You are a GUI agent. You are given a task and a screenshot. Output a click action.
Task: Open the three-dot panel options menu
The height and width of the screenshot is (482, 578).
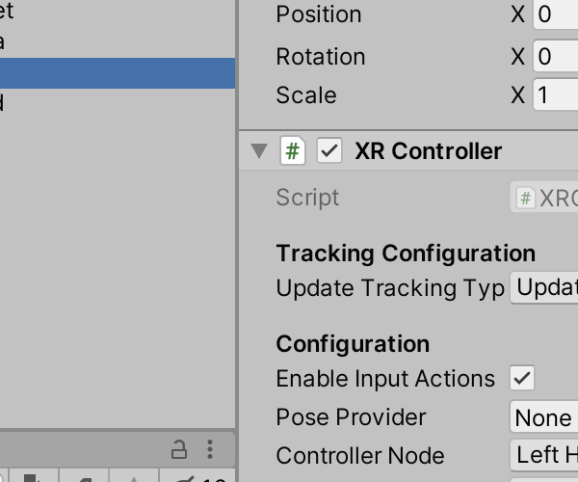click(210, 449)
